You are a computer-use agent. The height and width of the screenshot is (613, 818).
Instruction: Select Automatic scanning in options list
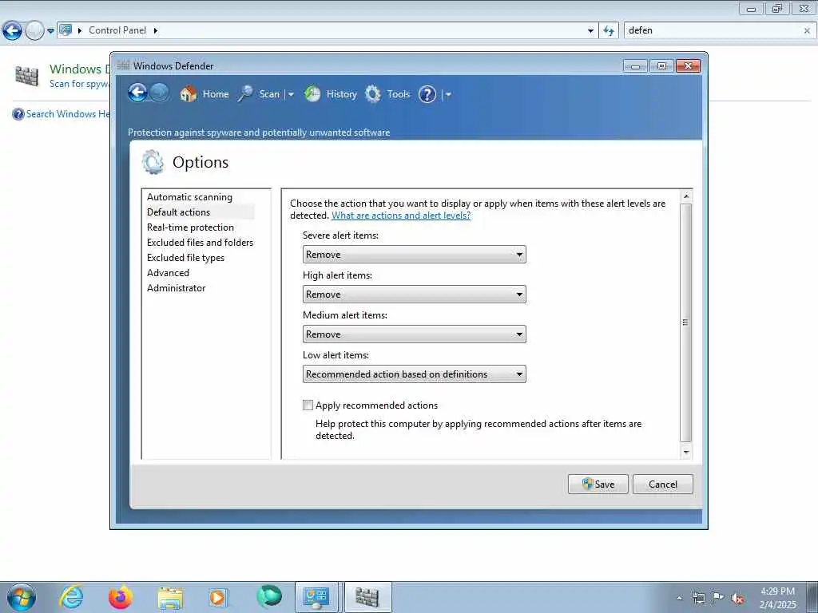pos(189,197)
